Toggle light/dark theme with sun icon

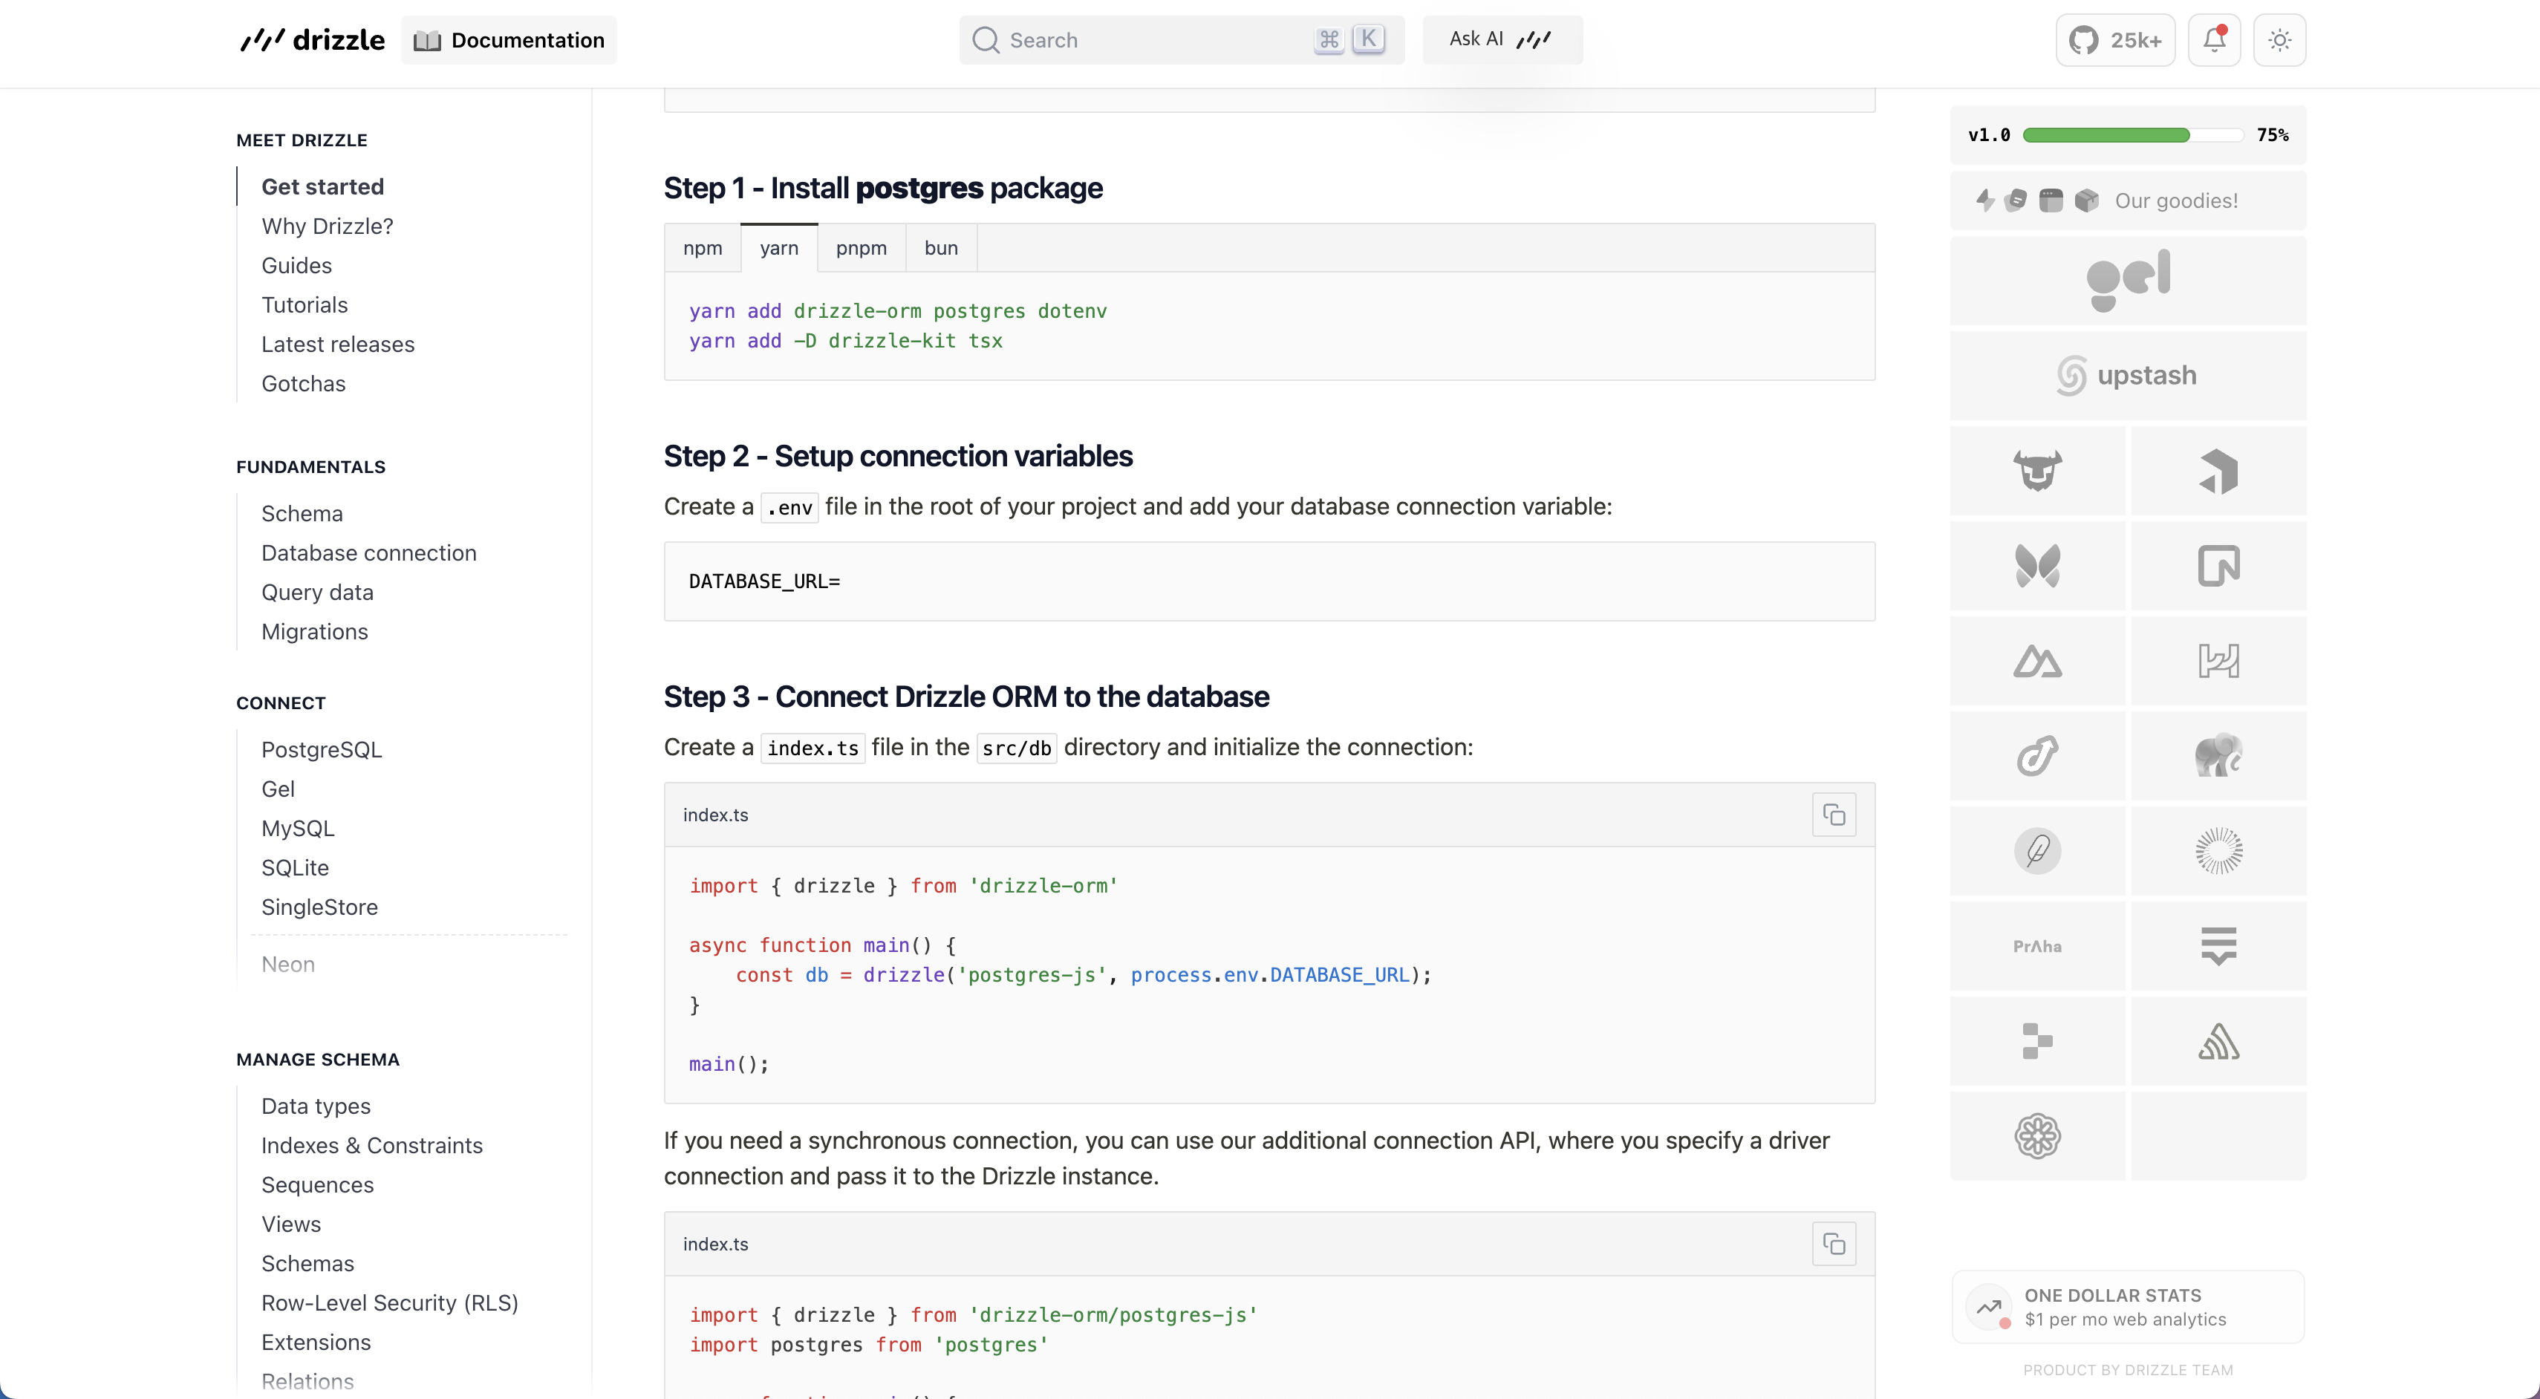2279,40
